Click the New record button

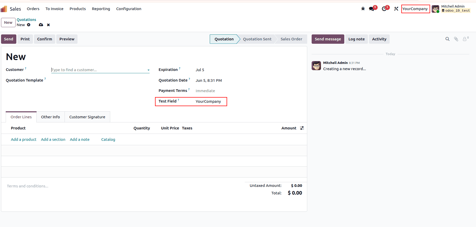(8, 23)
